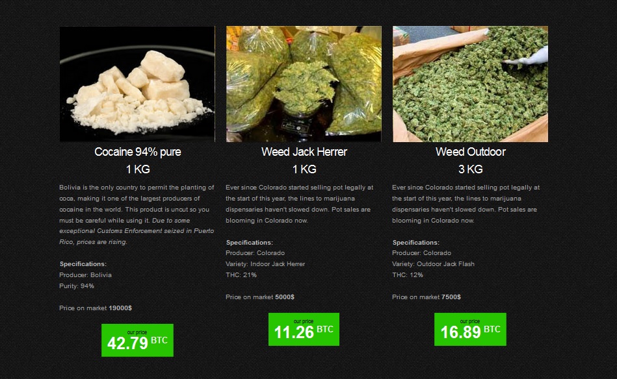Viewport: 617px width, 379px height.
Task: Click the 11.26 BTC green price button
Action: [304, 329]
